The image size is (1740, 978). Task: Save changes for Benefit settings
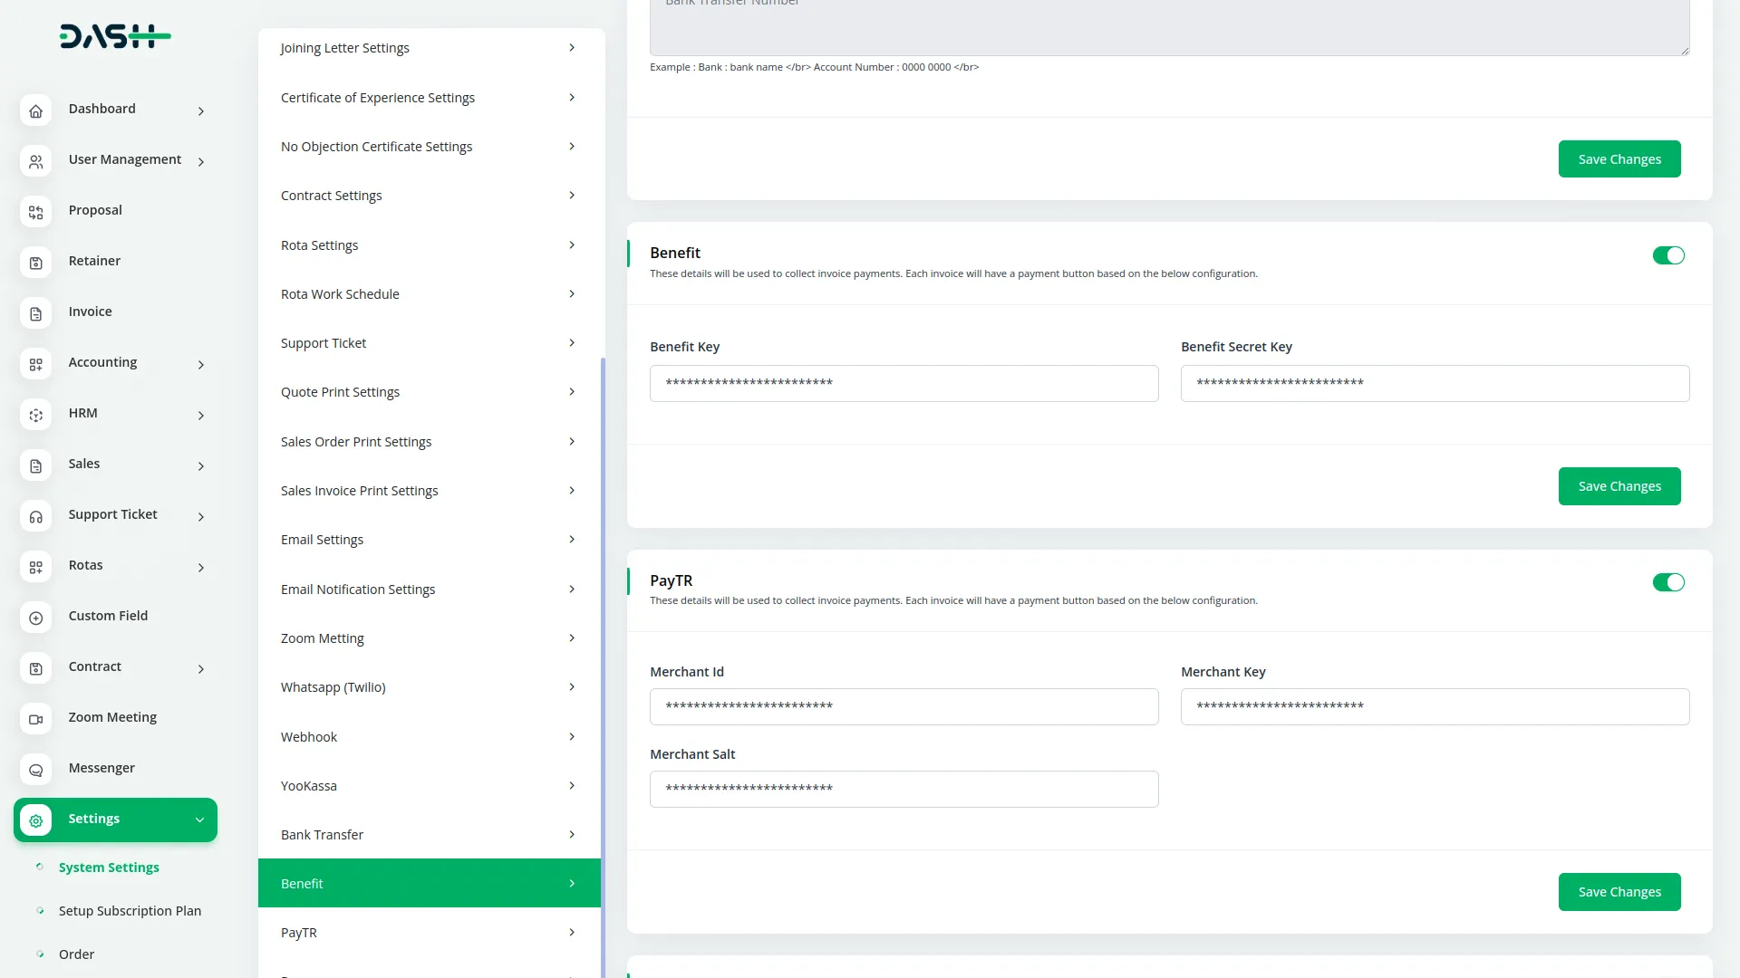click(1619, 486)
